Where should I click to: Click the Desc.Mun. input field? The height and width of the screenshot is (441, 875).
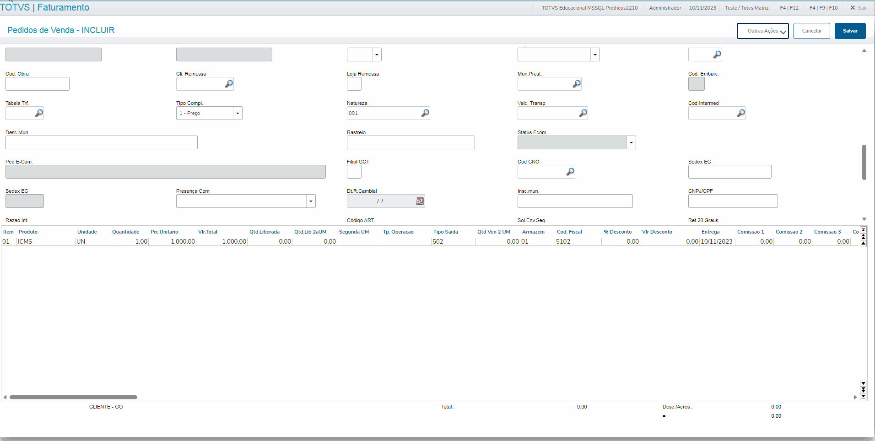[x=102, y=142]
